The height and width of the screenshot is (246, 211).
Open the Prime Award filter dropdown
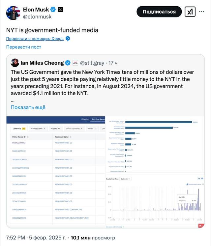pos(98,119)
